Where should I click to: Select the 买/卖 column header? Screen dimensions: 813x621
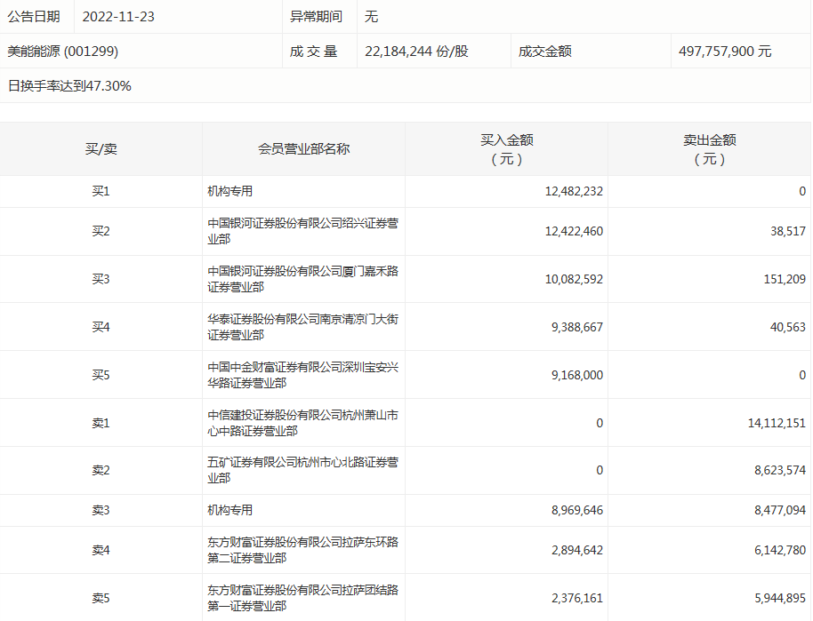[x=101, y=149]
